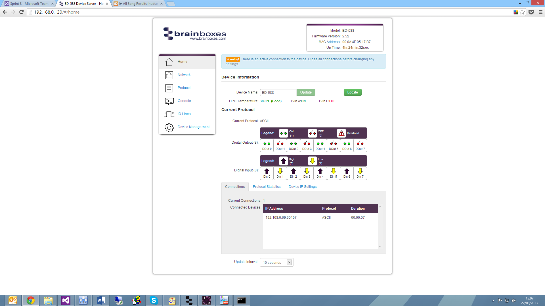This screenshot has width=545, height=306.
Task: Toggle digital output DOut 0 off
Action: (267, 145)
